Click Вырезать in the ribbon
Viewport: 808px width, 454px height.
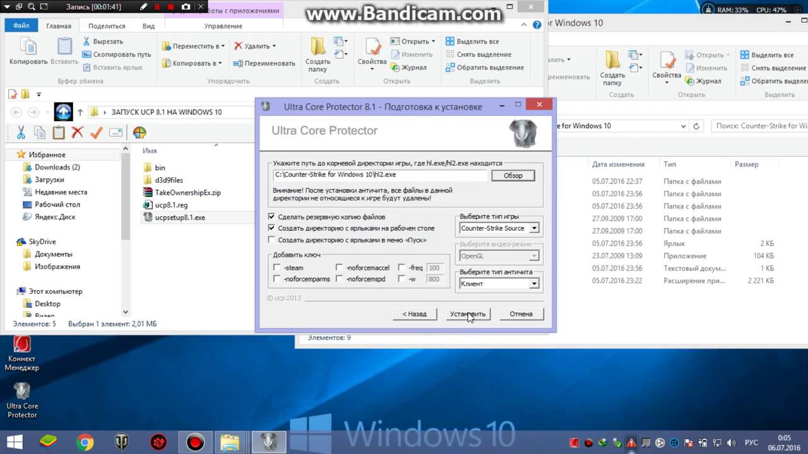click(102, 41)
